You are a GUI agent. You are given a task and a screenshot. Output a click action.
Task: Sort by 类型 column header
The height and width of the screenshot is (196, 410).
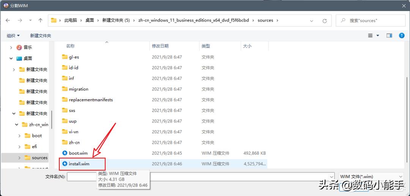coord(206,46)
